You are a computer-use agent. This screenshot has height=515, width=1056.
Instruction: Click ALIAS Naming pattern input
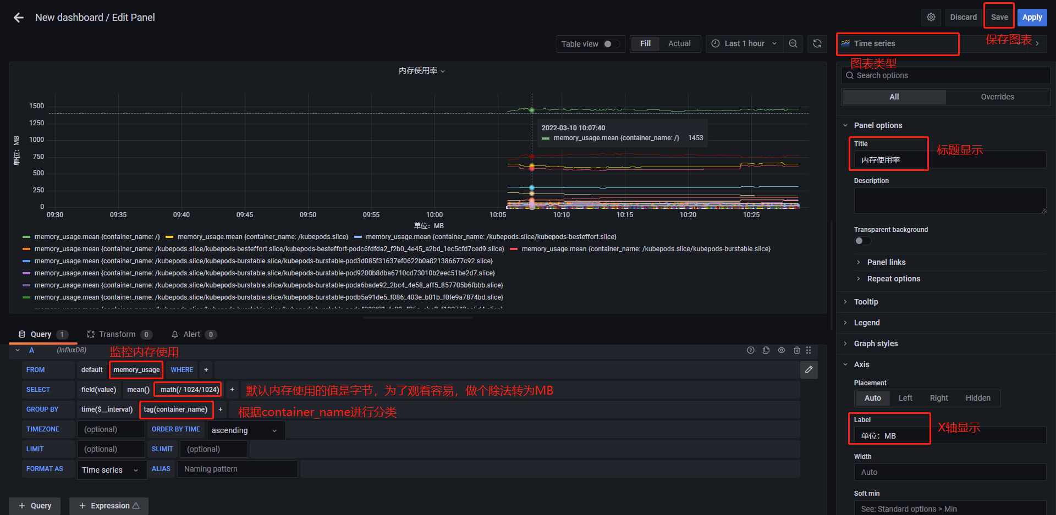click(x=238, y=469)
